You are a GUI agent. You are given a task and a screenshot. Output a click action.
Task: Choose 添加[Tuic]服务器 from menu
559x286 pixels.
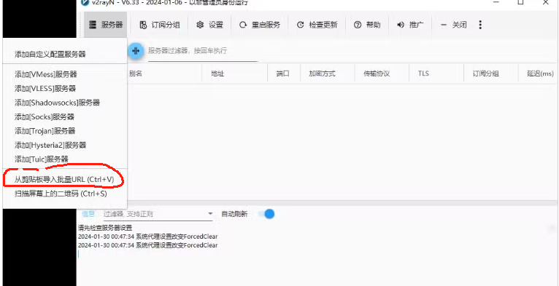tap(65, 159)
